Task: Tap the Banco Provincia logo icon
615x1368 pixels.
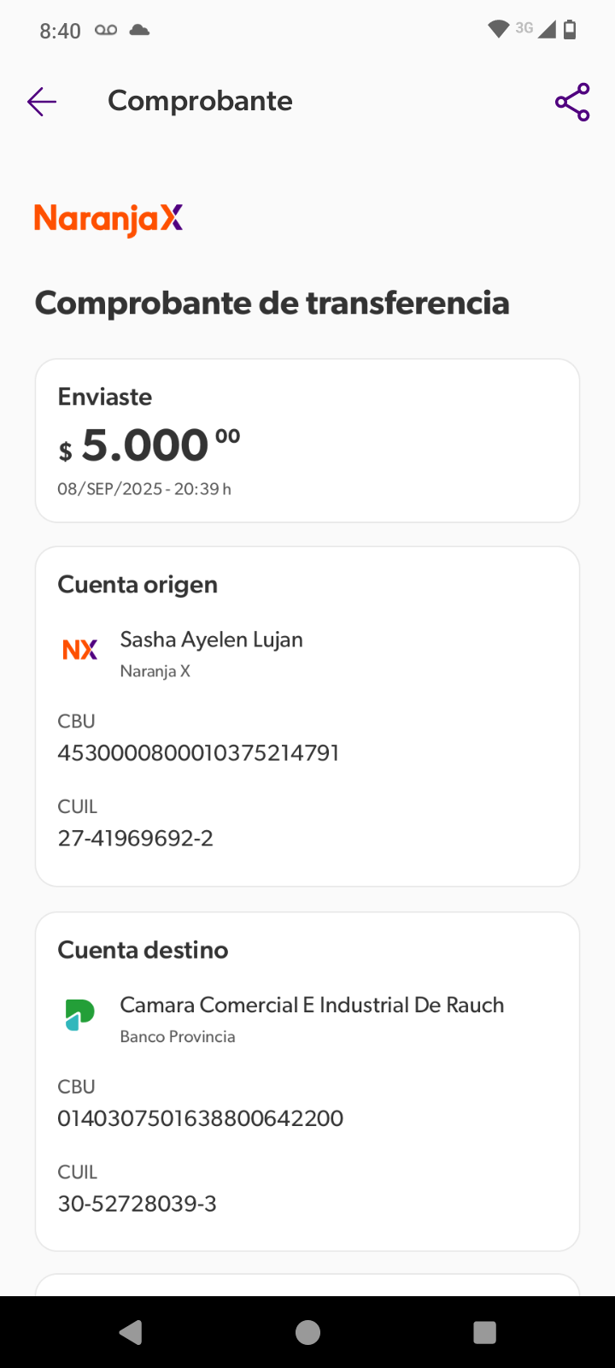Action: pos(80,1015)
